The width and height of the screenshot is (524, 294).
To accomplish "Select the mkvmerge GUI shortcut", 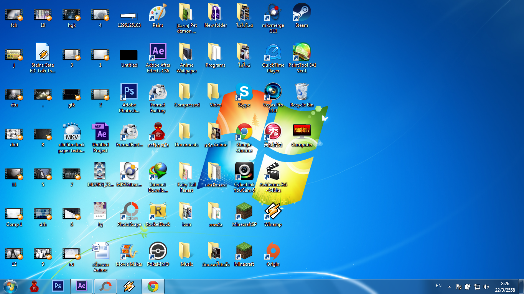I will [x=273, y=18].
